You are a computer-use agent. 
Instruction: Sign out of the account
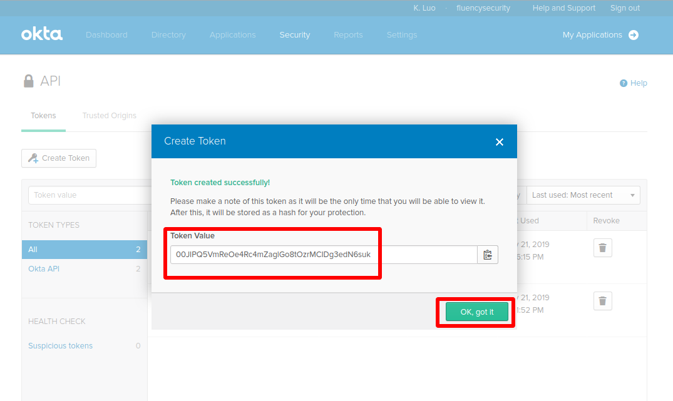pyautogui.click(x=625, y=8)
